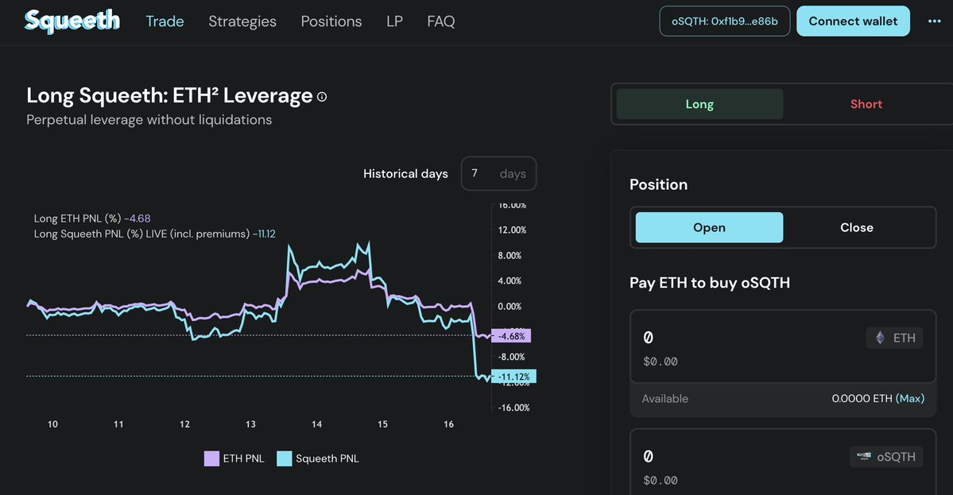Viewport: 953px width, 495px height.
Task: Open the three-dot more options menu
Action: coord(934,21)
